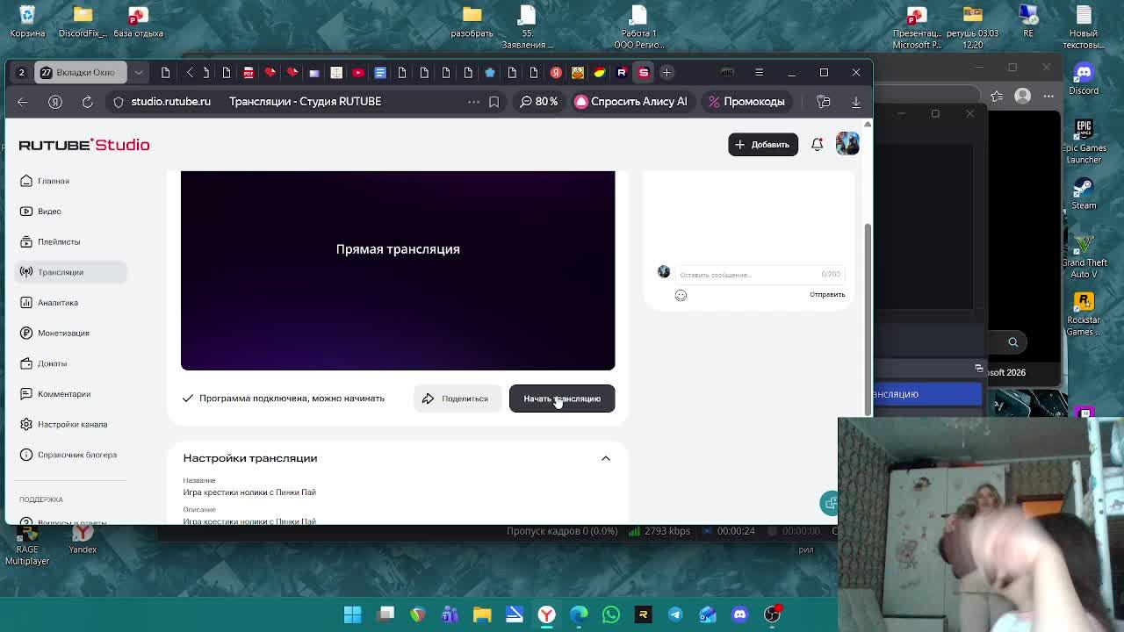Open the Rockstar Games desktop shortcut
1124x632 pixels.
click(x=1084, y=314)
